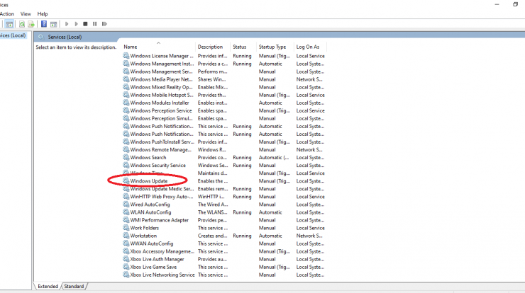Click the Export List toolbar icon
The image size is (525, 293).
click(31, 24)
